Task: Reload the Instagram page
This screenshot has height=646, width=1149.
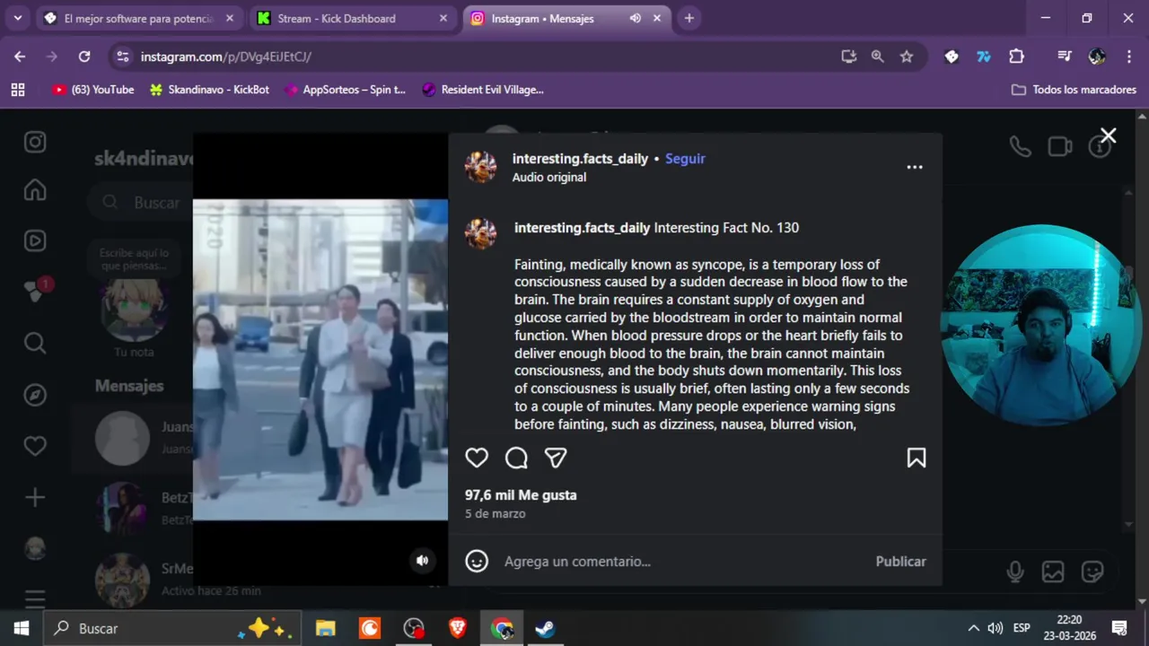Action: click(84, 57)
